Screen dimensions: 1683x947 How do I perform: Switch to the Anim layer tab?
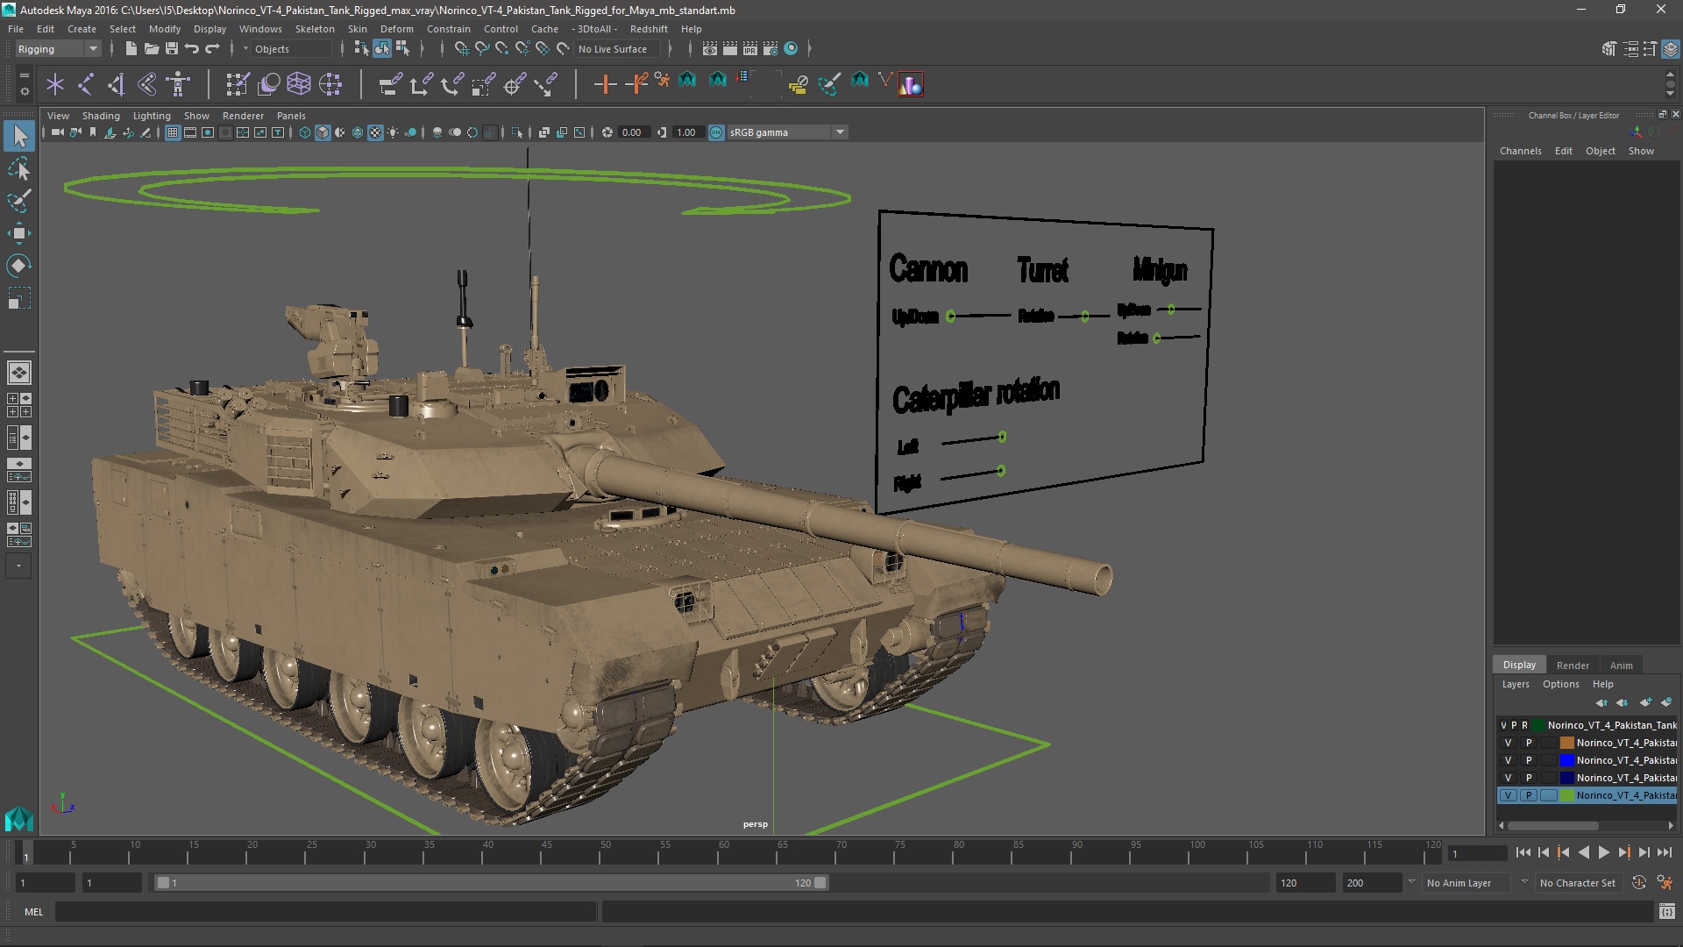pos(1621,666)
